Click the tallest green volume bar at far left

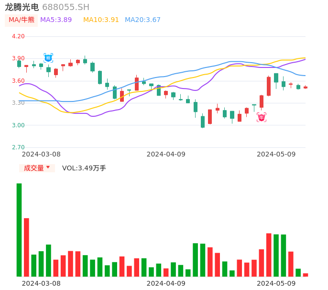pyautogui.click(x=19, y=230)
